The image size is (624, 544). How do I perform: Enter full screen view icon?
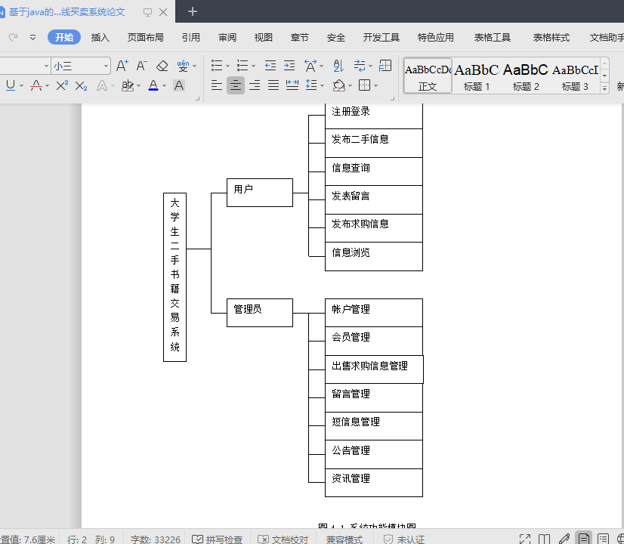[525, 539]
